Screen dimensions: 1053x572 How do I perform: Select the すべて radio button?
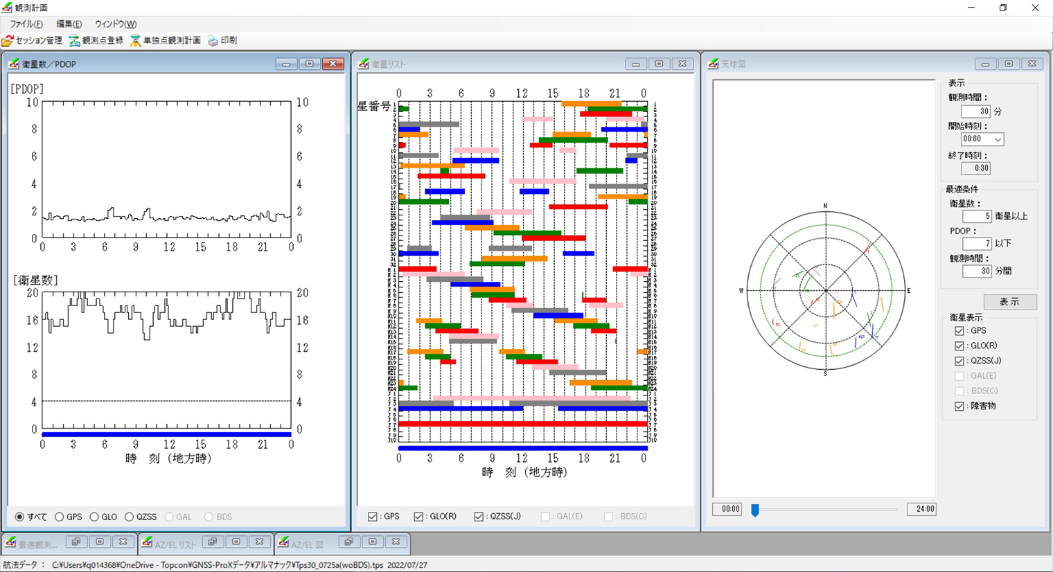click(19, 517)
